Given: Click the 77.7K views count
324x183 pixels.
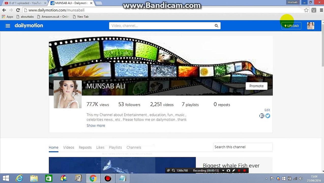Looking at the screenshot, I should coord(98,104).
